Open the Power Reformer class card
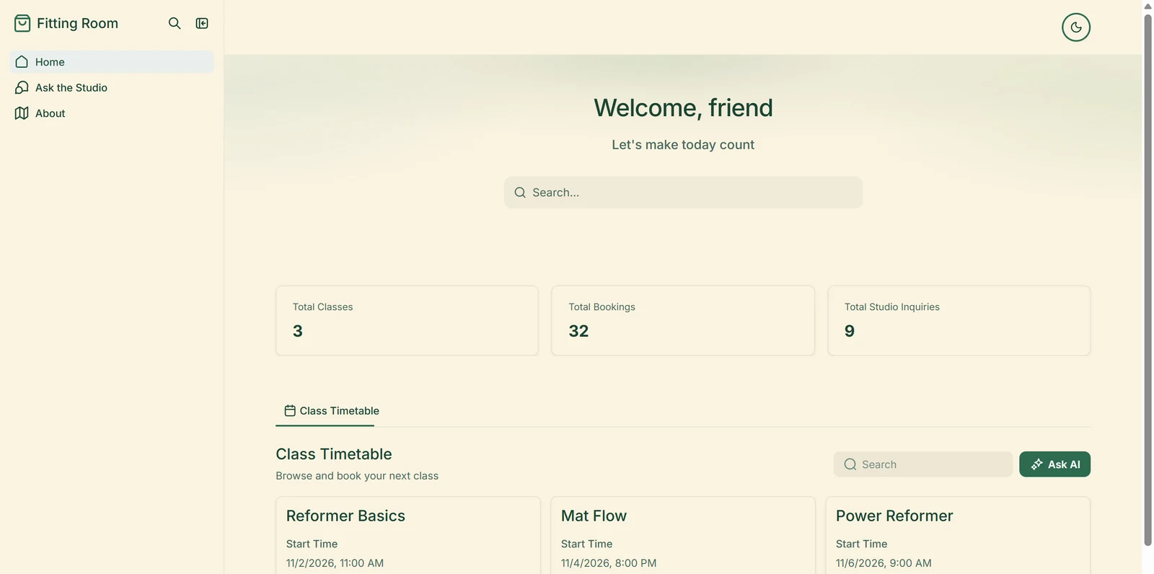 click(958, 535)
